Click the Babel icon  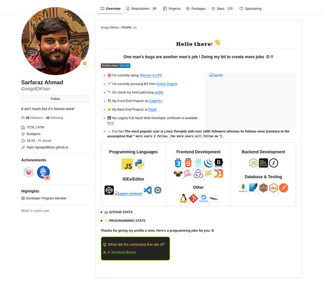click(208, 174)
